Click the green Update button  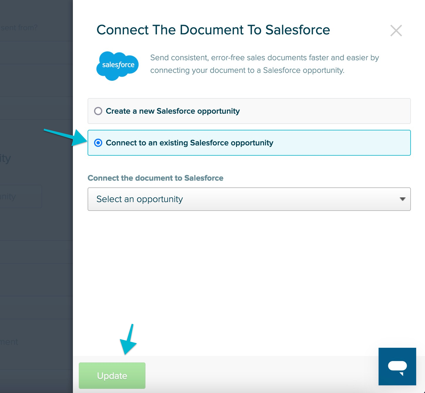(x=112, y=376)
